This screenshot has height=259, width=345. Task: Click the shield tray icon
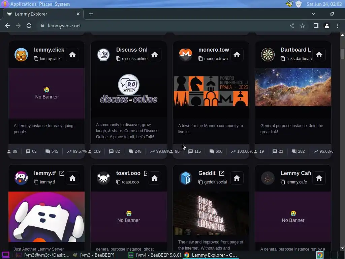click(299, 4)
